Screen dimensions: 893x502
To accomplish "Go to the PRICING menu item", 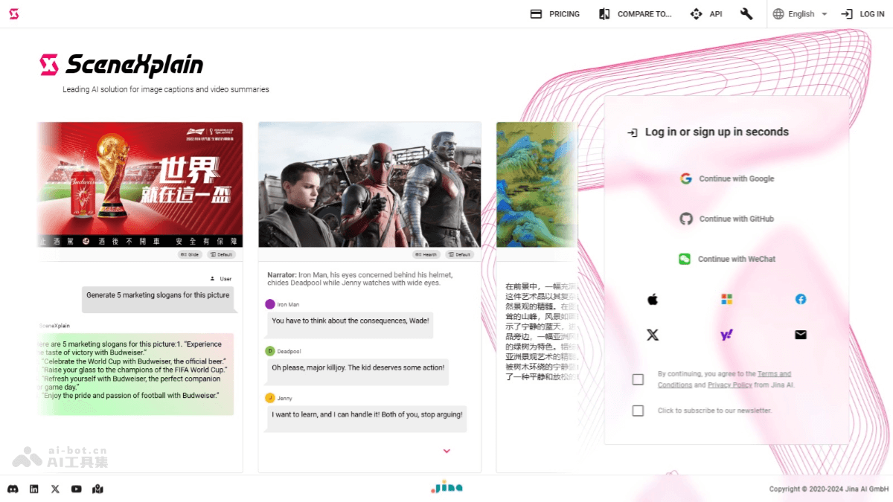I will tap(554, 13).
